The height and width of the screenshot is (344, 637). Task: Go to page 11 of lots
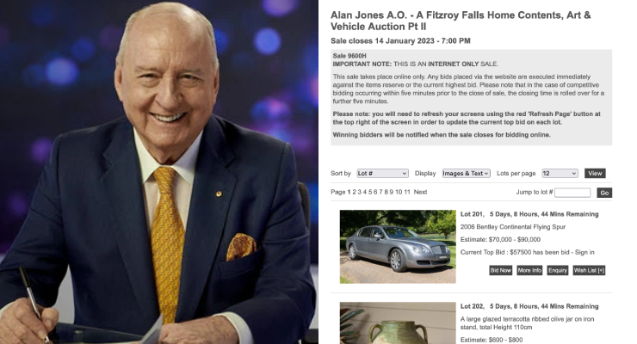pyautogui.click(x=407, y=192)
